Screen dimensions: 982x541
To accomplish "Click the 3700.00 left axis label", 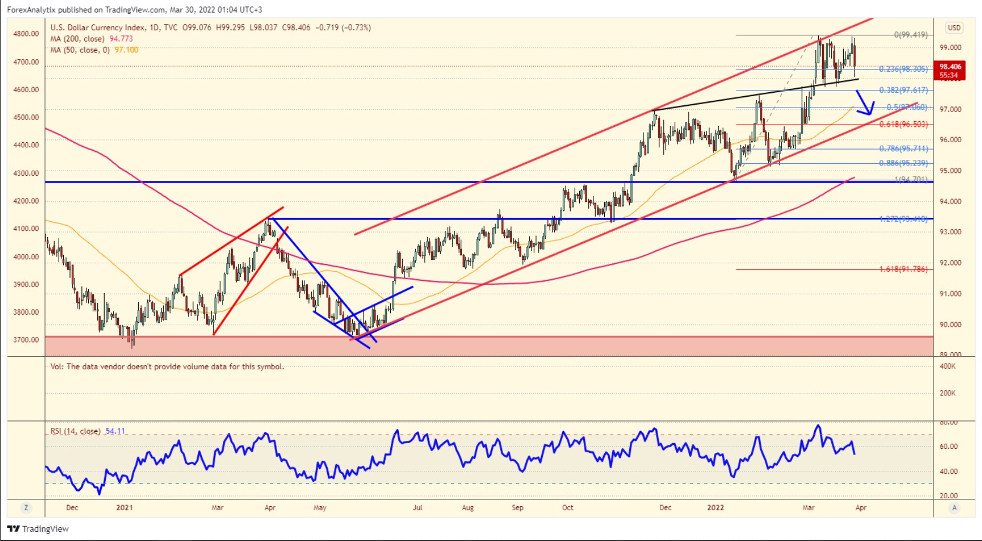I will (x=26, y=340).
